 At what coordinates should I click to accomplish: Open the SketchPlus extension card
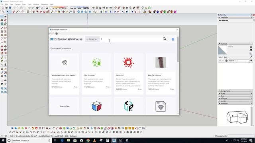click(65, 106)
